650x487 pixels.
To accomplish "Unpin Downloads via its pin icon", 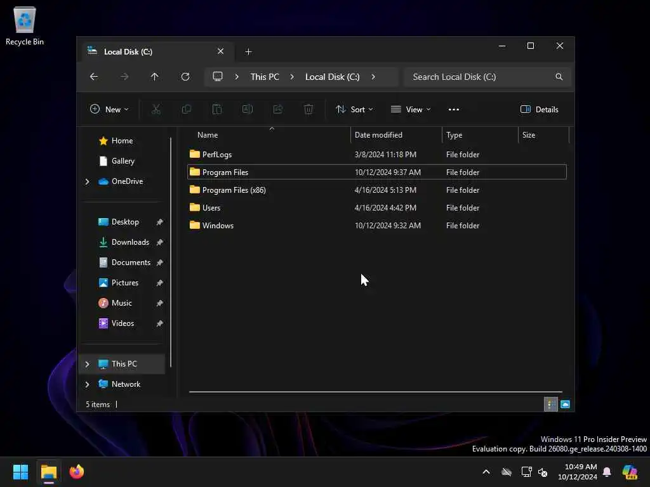I will tap(159, 242).
